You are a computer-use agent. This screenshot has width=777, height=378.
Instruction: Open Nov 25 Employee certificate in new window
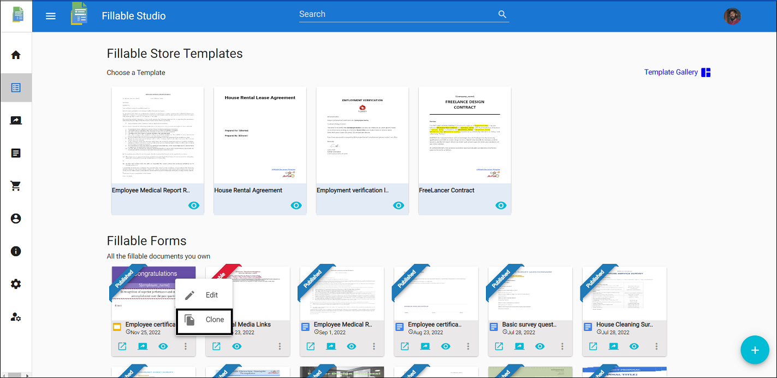[x=122, y=346]
